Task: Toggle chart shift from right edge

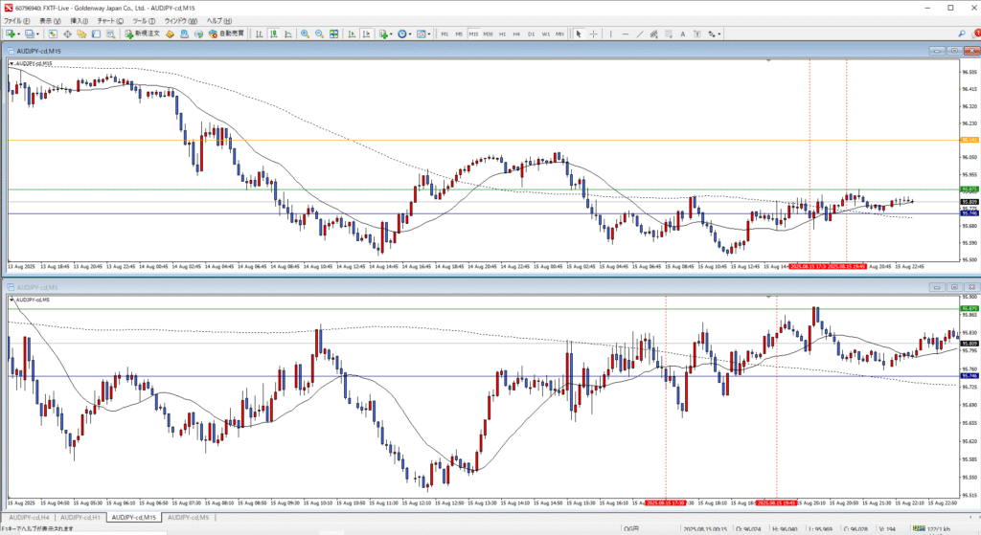Action: tap(367, 33)
